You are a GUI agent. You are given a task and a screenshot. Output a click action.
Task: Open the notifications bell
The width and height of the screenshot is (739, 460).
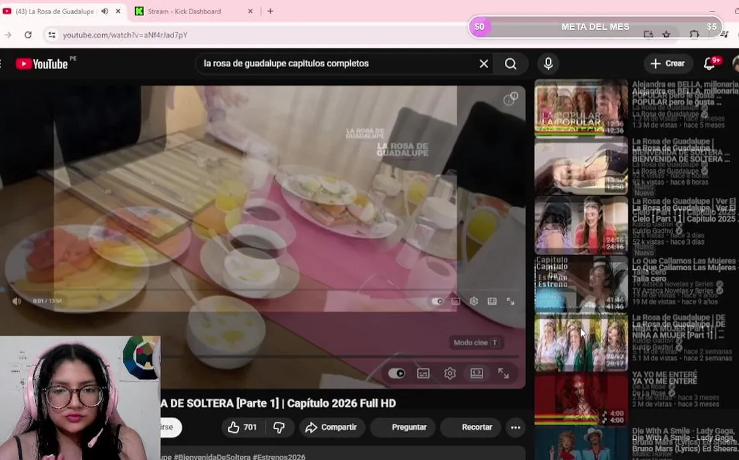pyautogui.click(x=710, y=63)
